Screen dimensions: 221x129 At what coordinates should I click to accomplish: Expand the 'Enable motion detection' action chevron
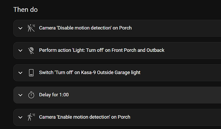coord(20,117)
